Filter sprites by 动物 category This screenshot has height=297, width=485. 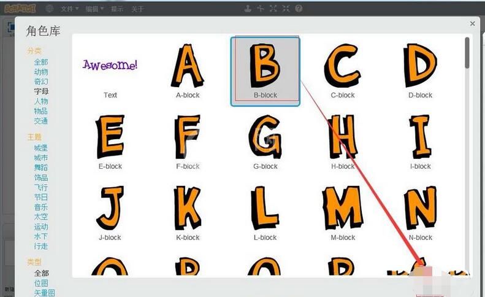[41, 72]
